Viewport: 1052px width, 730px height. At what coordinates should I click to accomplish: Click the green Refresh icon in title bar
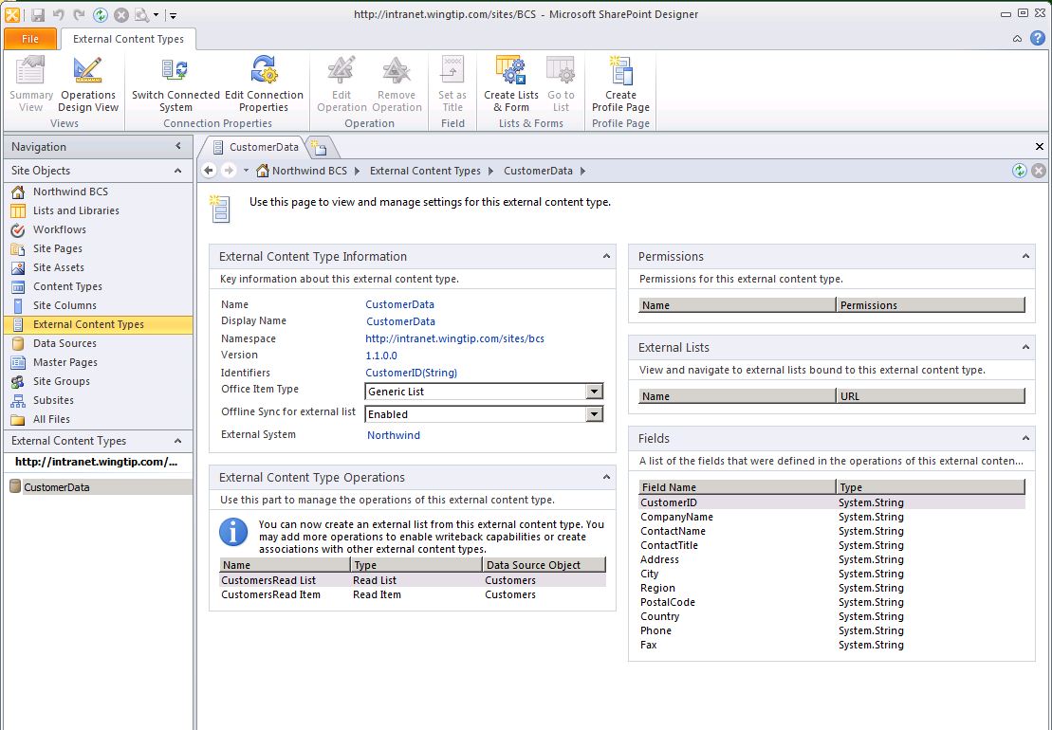100,14
